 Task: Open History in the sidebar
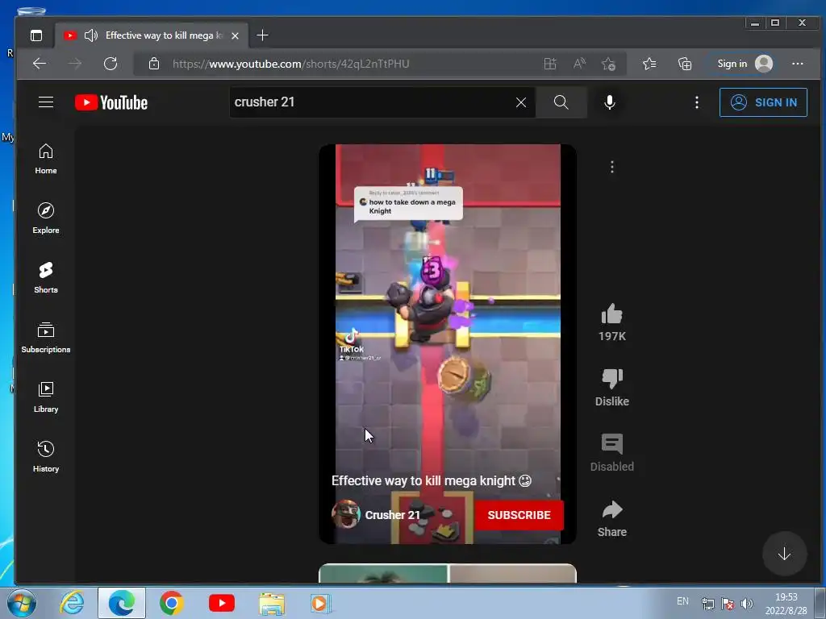point(46,456)
